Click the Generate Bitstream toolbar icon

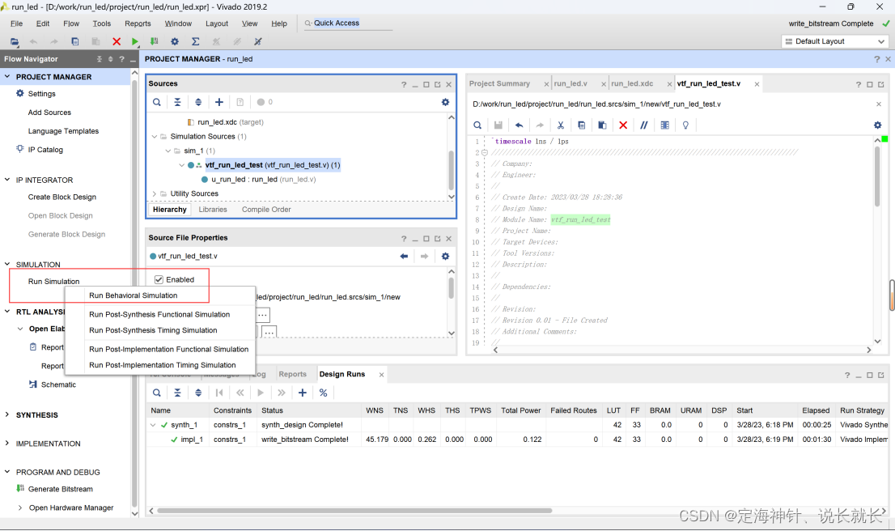(x=154, y=41)
